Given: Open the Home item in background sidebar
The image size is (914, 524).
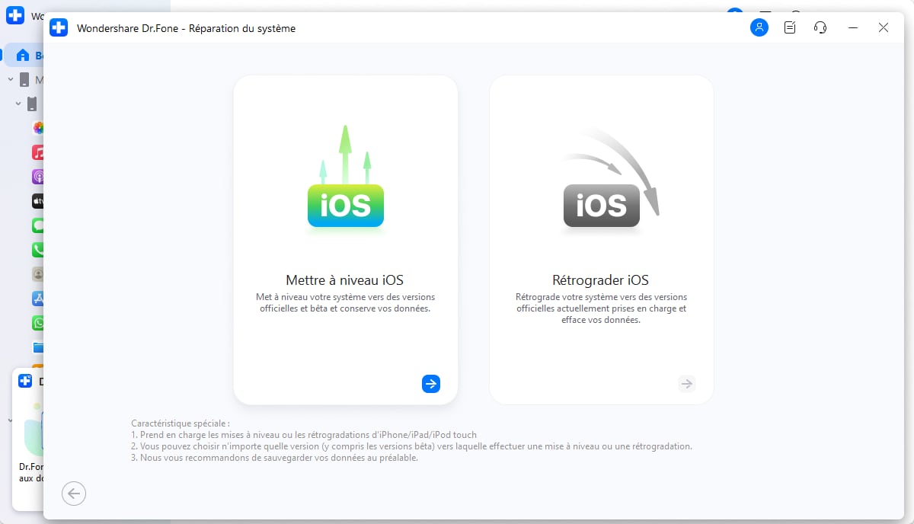Looking at the screenshot, I should pyautogui.click(x=24, y=55).
